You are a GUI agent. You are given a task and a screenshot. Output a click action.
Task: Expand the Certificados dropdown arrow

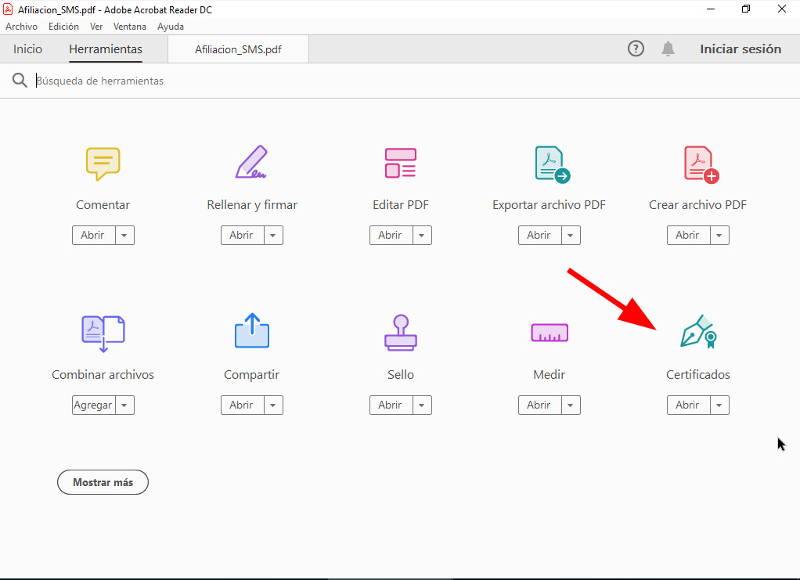pos(719,405)
